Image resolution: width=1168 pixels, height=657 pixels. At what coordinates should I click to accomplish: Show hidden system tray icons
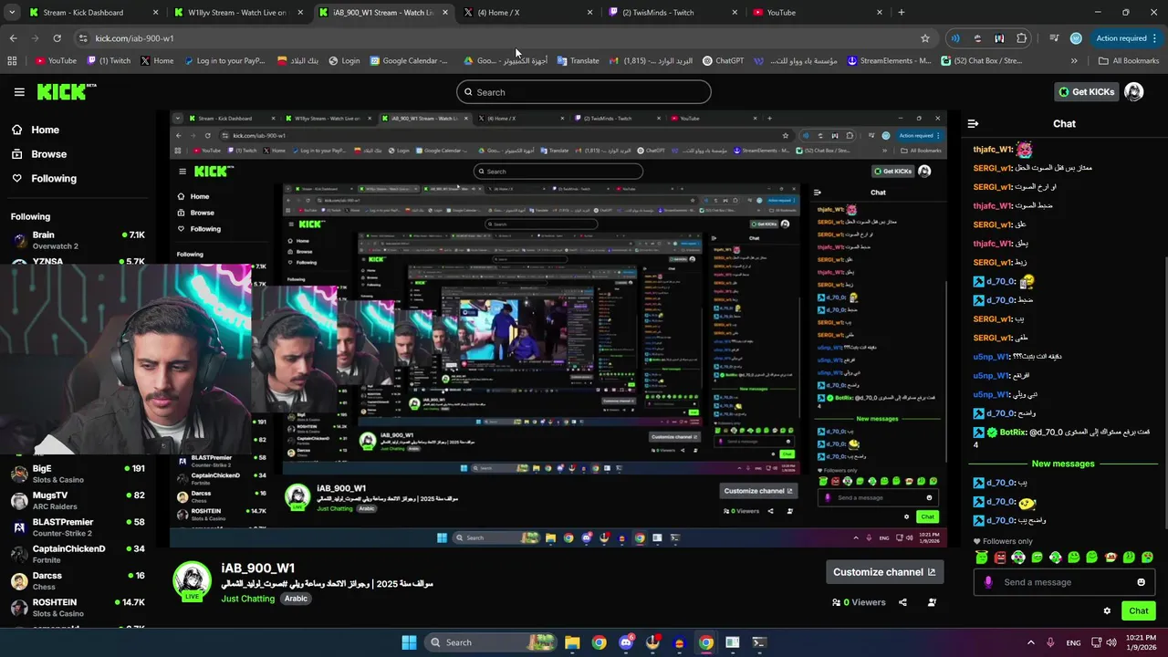(1031, 642)
